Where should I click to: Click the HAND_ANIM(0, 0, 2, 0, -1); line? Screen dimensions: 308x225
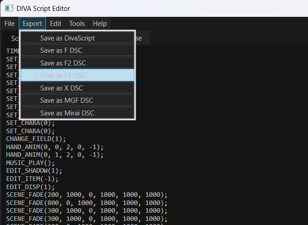coord(55,147)
